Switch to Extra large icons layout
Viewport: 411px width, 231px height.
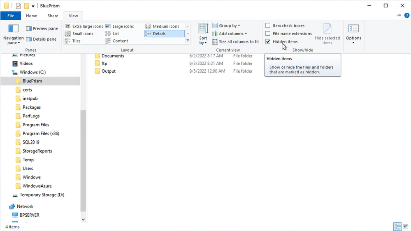point(84,26)
